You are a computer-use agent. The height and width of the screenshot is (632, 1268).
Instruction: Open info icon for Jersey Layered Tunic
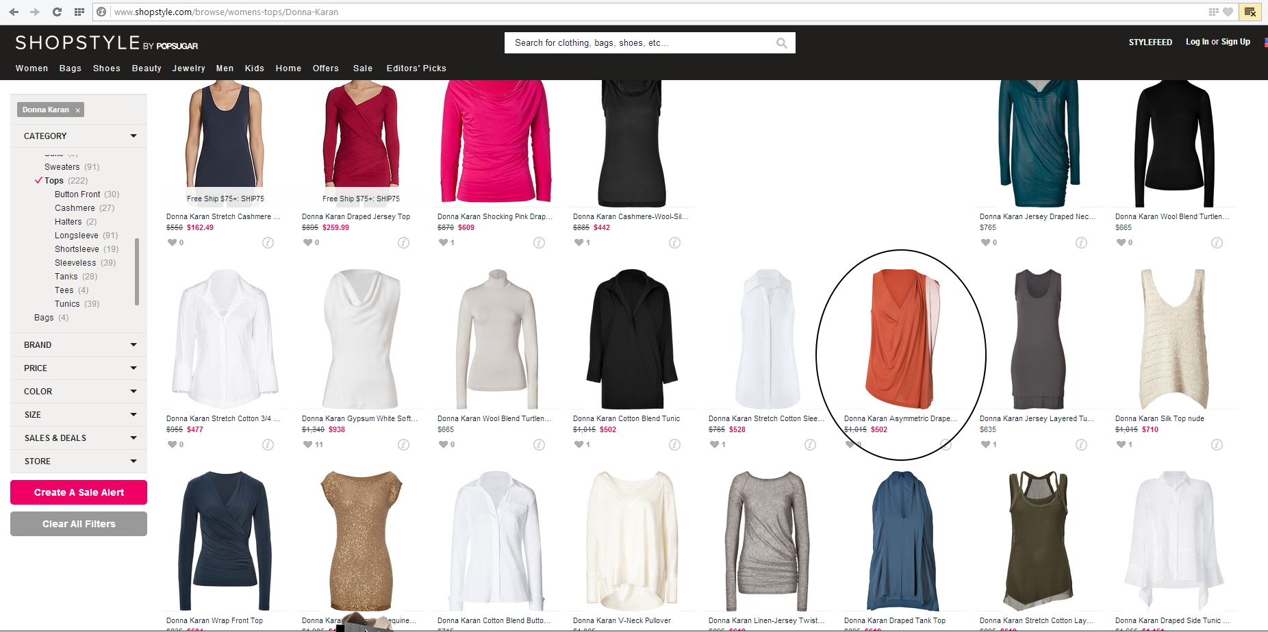(1081, 444)
